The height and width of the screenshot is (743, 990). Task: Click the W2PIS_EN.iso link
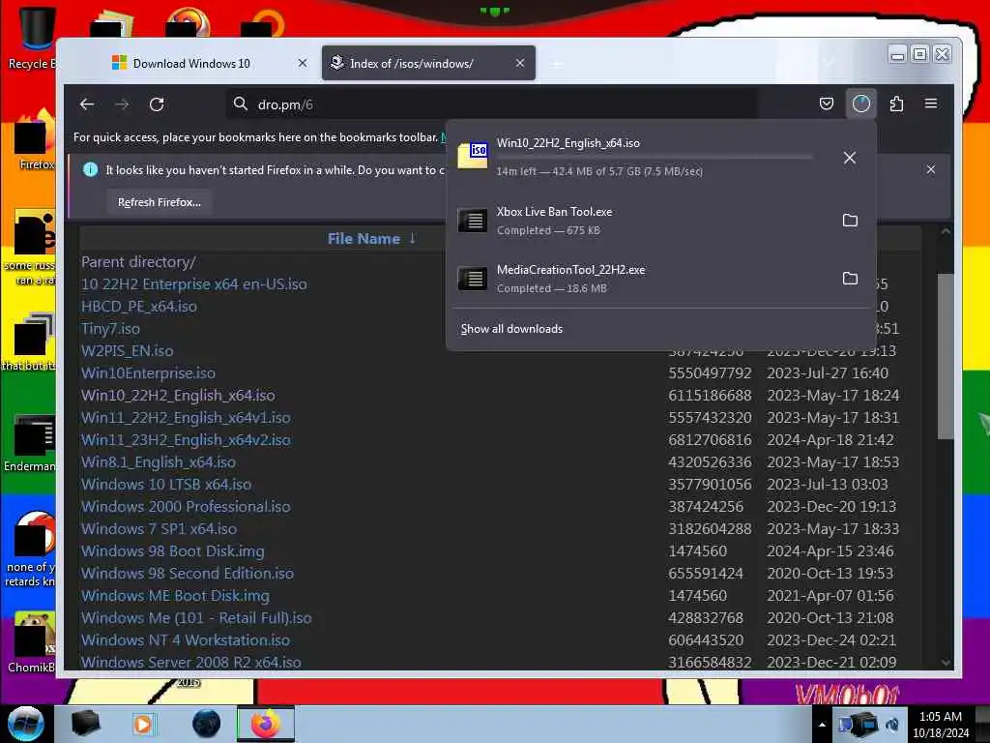tap(127, 350)
